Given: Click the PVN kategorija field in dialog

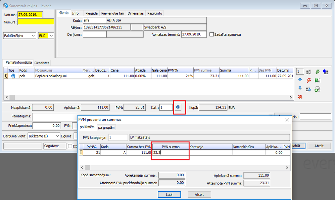Looking at the screenshot, I should click(118, 137).
